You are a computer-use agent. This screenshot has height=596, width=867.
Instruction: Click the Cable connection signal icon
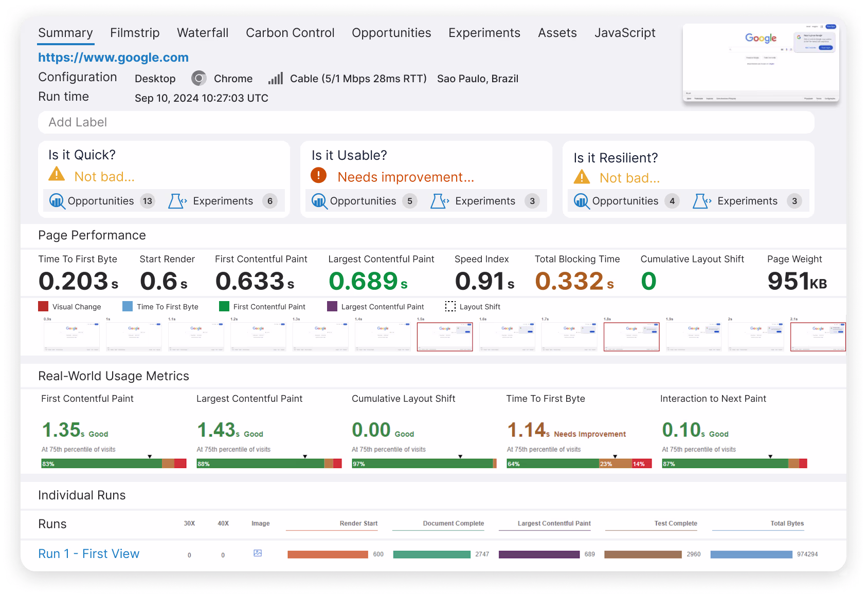click(276, 79)
